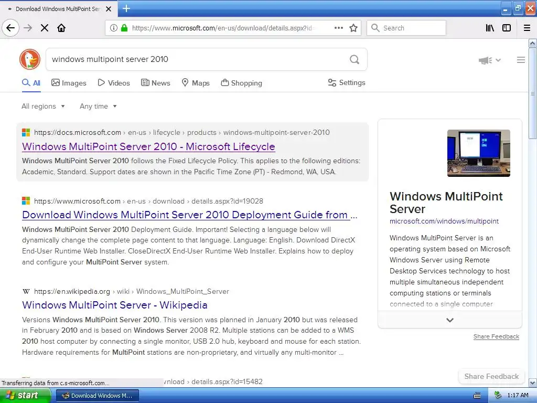537x403 pixels.
Task: Focus the Firefox toolbar Search box
Action: (406, 28)
